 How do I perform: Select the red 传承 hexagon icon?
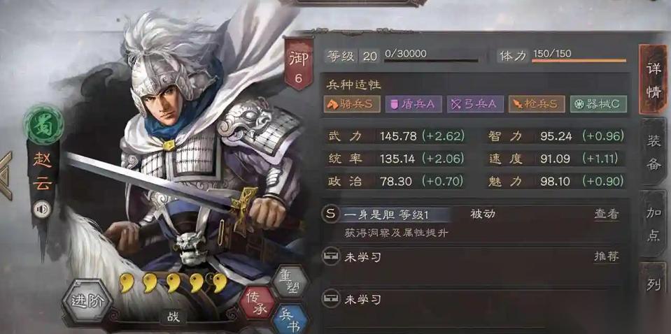[x=257, y=303]
